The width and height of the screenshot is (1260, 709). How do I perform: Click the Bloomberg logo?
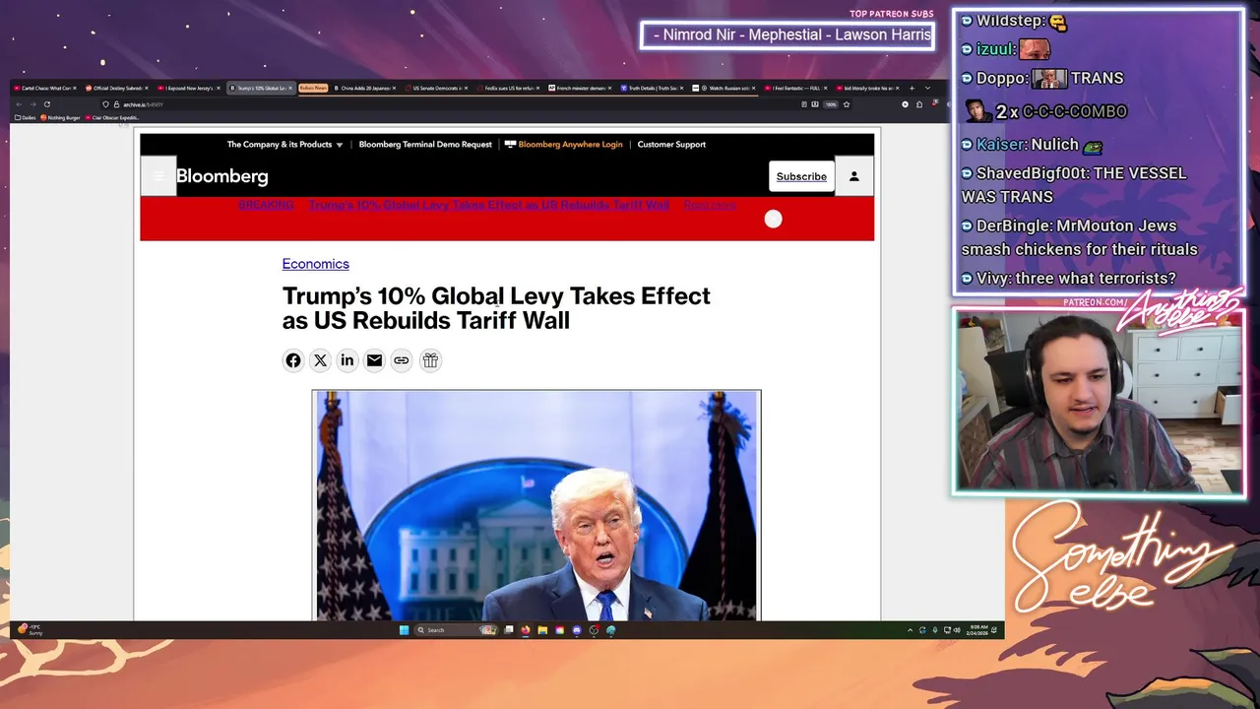(x=222, y=176)
